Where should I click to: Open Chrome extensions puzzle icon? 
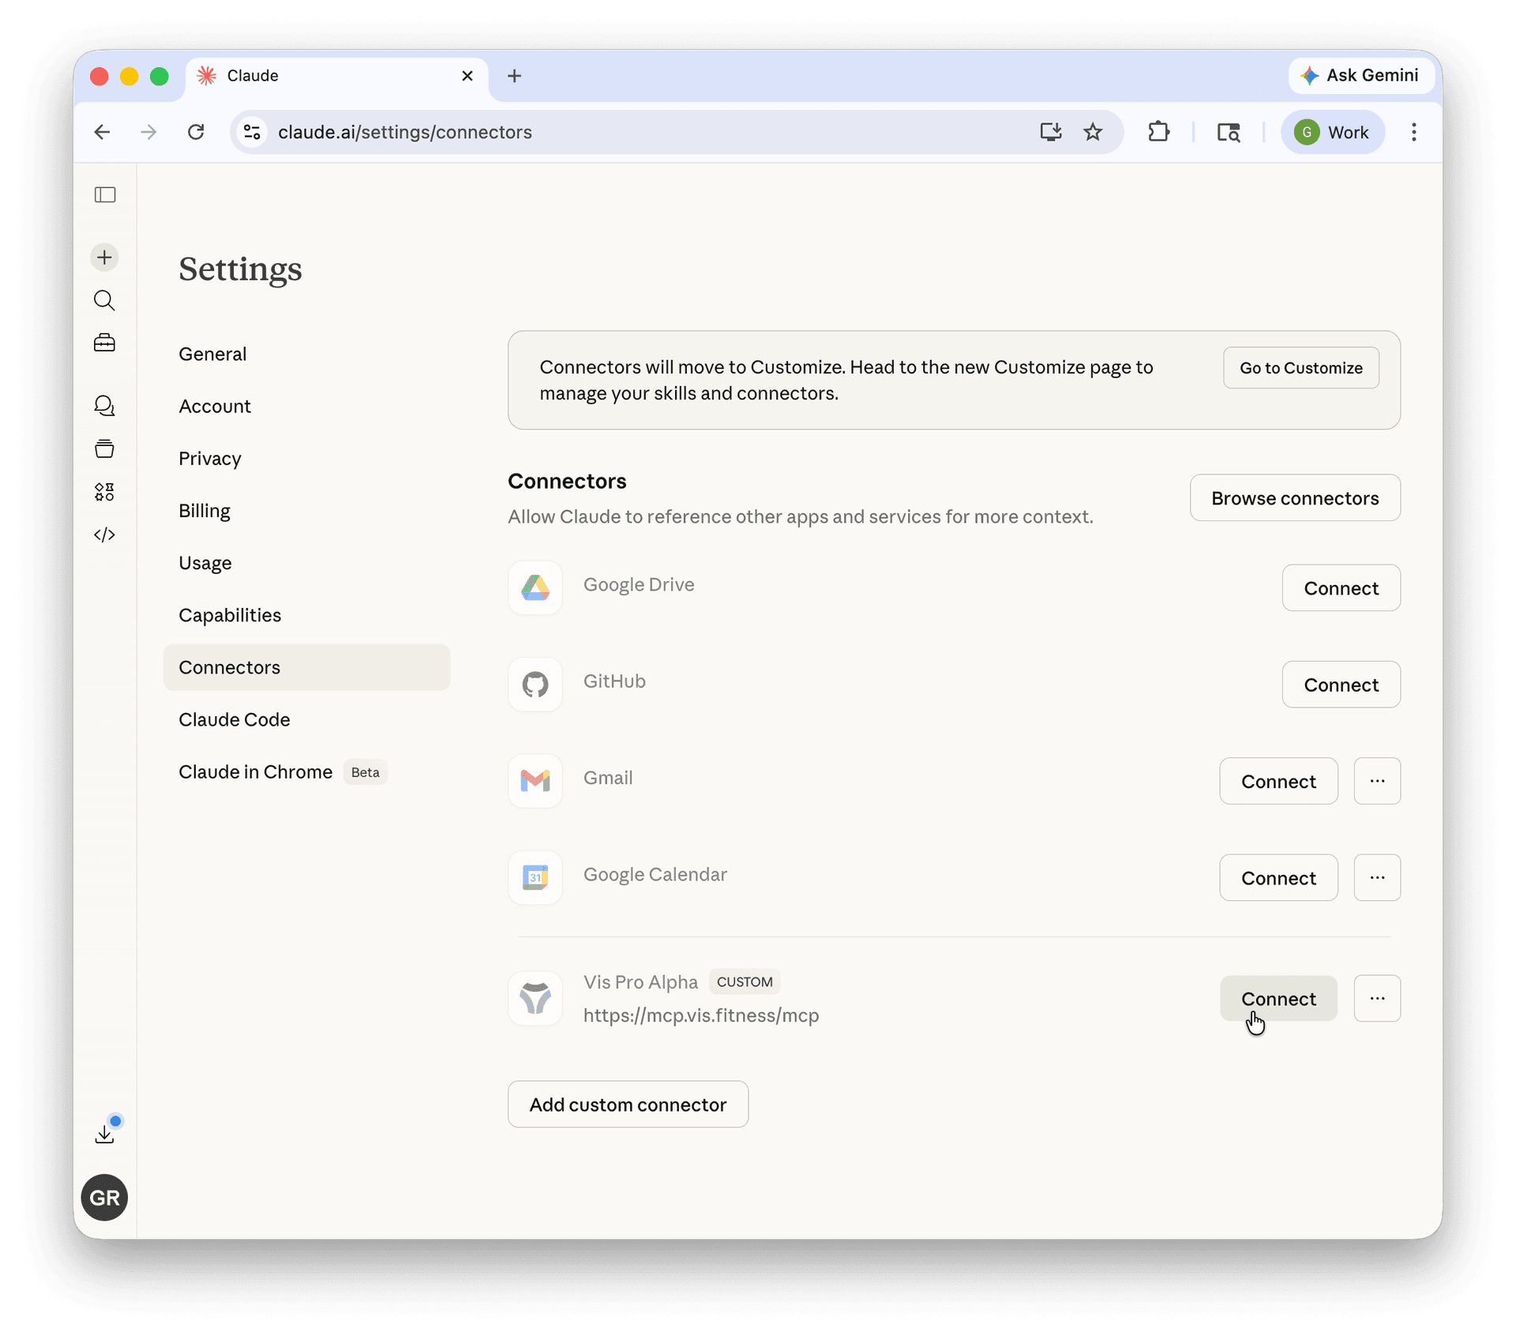tap(1158, 132)
